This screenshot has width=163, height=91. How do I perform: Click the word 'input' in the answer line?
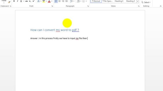[73, 38]
